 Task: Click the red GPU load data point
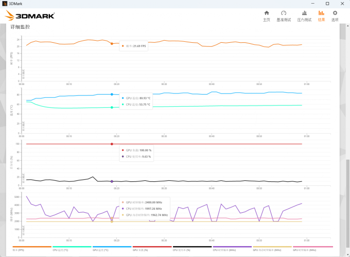(x=112, y=144)
